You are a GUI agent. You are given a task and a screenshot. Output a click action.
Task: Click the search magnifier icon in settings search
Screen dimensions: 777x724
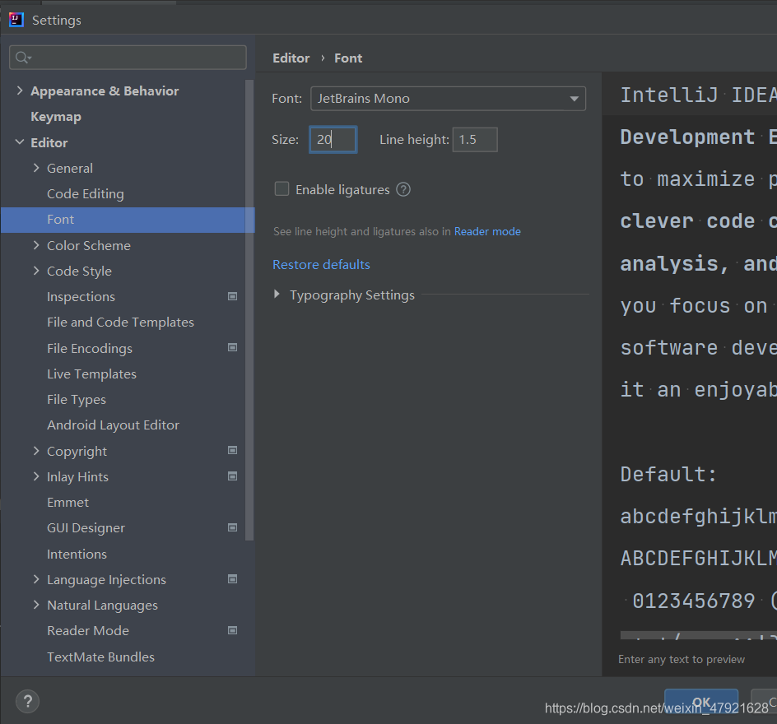[x=21, y=58]
